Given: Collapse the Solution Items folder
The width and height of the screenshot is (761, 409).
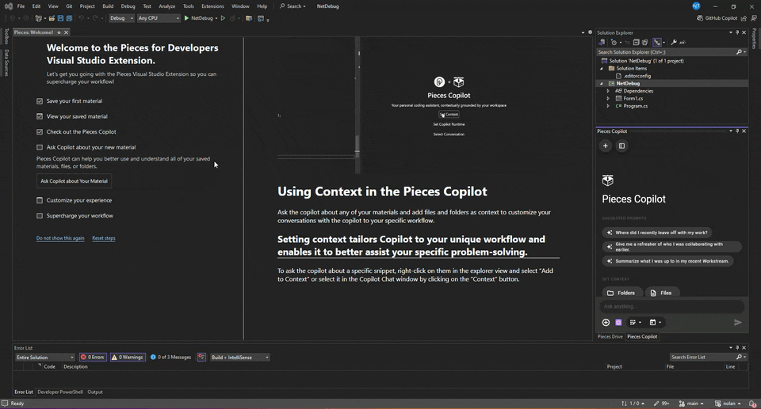Looking at the screenshot, I should click(x=602, y=68).
